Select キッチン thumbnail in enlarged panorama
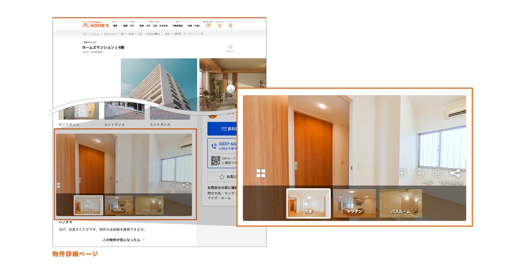Screen dimensions: 517x264 pos(354,203)
